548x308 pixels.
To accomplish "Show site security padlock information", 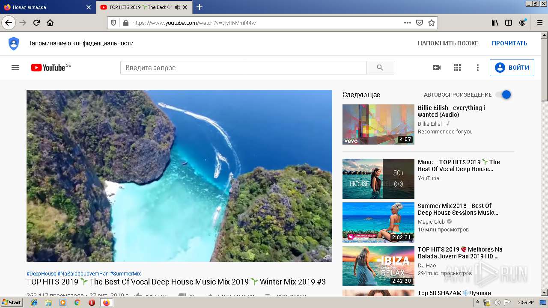I will (x=125, y=23).
